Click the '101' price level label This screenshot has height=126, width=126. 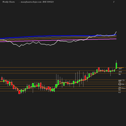point(120,72)
